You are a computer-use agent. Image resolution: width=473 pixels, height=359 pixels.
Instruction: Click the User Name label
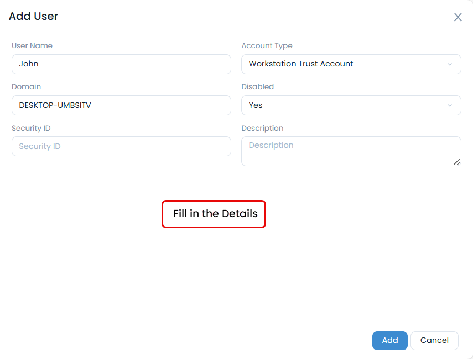[x=32, y=45]
